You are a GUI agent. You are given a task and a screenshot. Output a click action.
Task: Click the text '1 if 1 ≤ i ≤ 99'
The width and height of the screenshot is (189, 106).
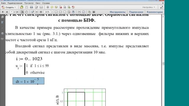tap(37, 66)
